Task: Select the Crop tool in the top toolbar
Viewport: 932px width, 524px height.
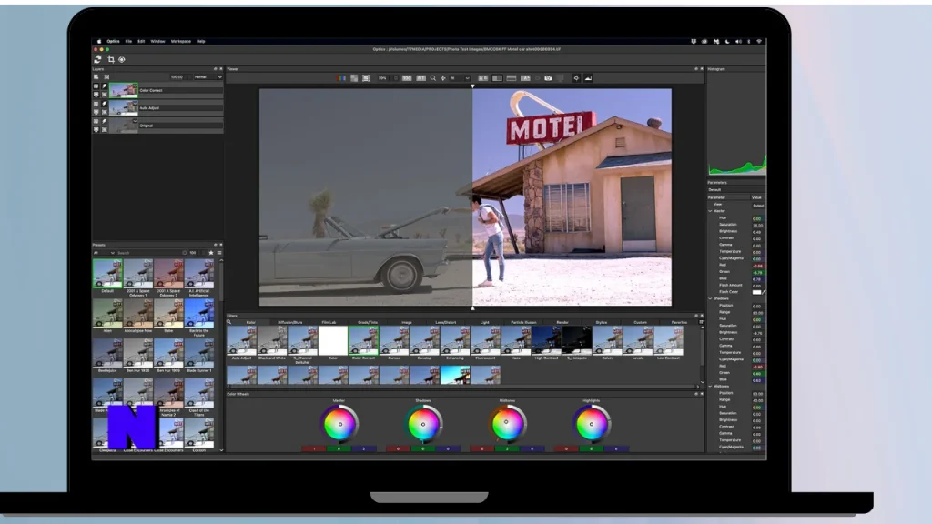Action: tap(110, 59)
